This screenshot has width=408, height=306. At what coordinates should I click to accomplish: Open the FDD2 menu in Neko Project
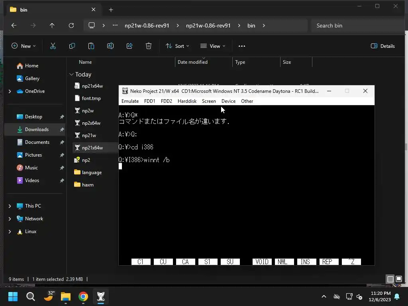pos(167,101)
